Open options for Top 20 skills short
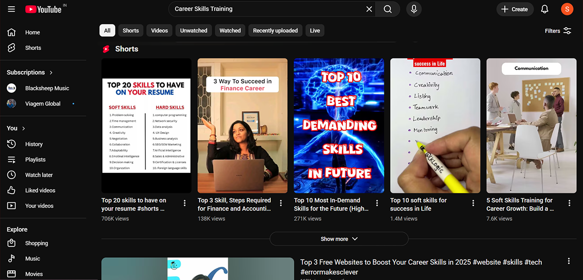 (185, 203)
